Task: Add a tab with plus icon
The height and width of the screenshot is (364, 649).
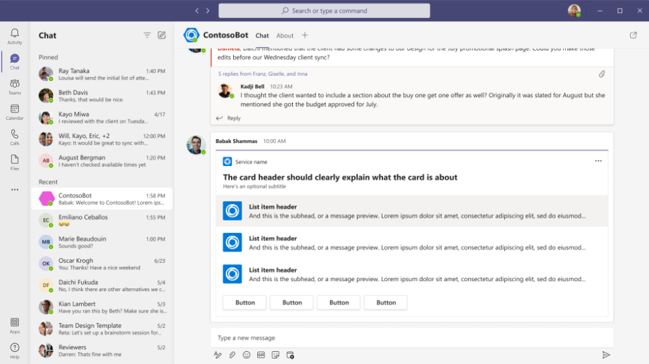Action: click(305, 35)
